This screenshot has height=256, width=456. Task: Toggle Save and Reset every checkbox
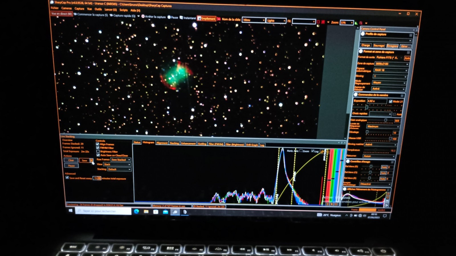pos(67,177)
